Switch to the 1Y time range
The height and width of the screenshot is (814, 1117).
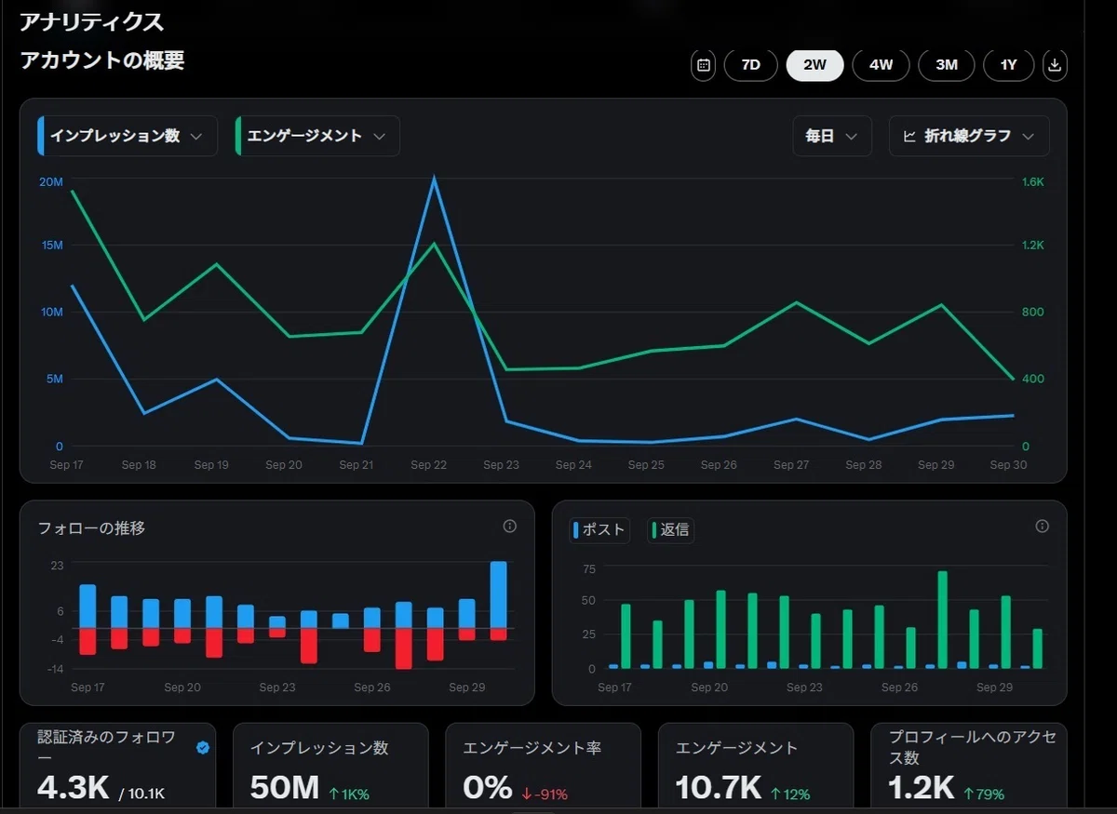tap(1009, 65)
